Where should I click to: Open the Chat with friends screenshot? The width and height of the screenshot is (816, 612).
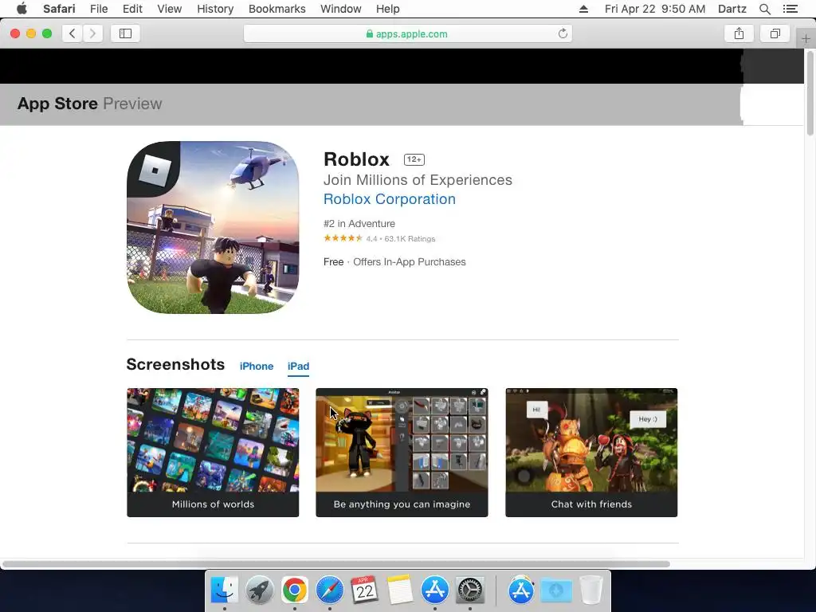pyautogui.click(x=591, y=453)
